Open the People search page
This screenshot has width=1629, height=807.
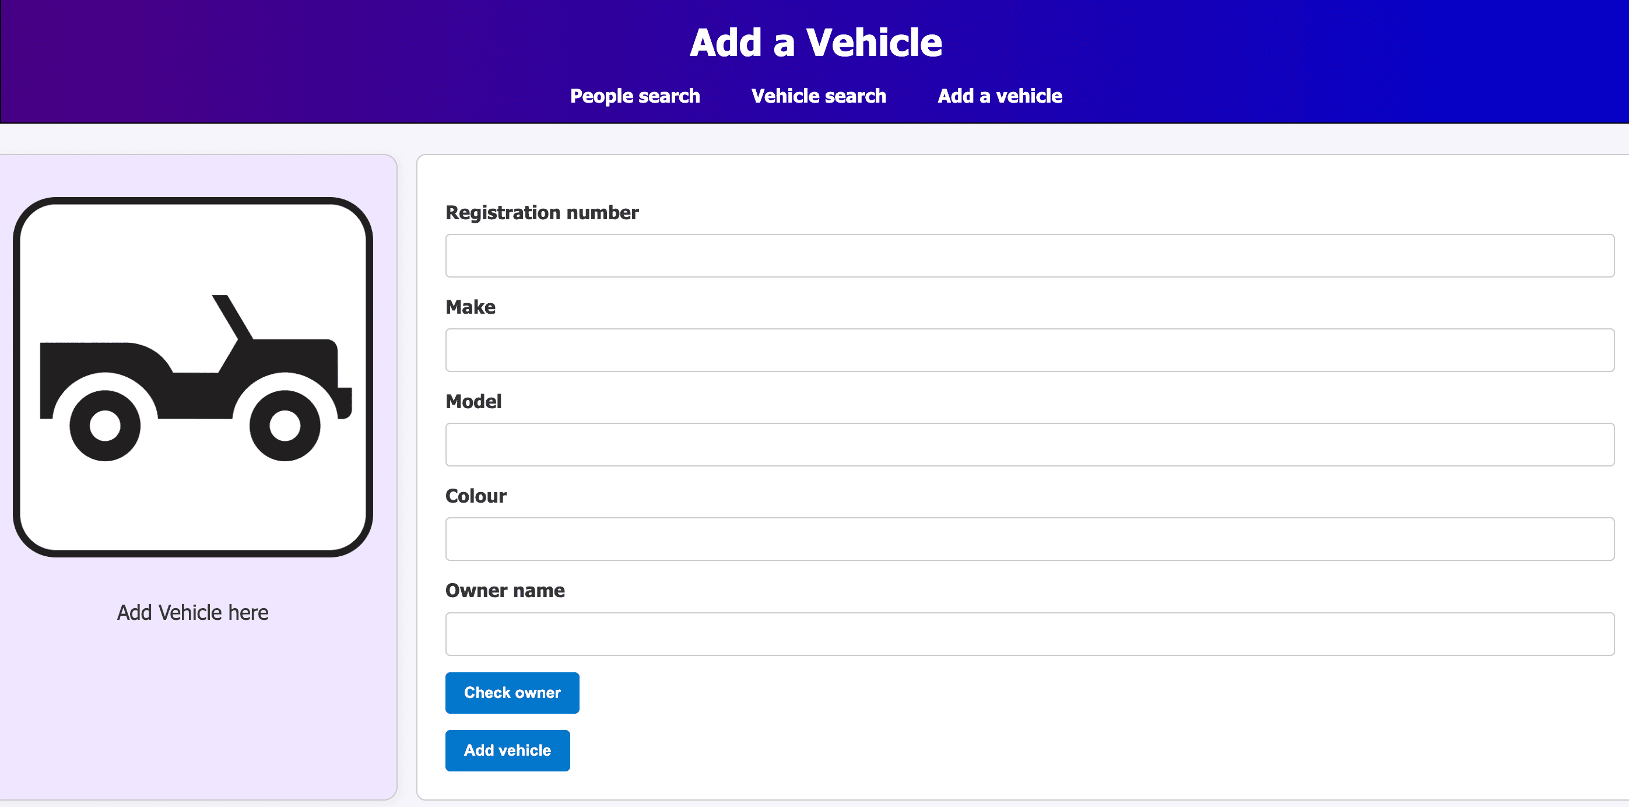click(634, 96)
